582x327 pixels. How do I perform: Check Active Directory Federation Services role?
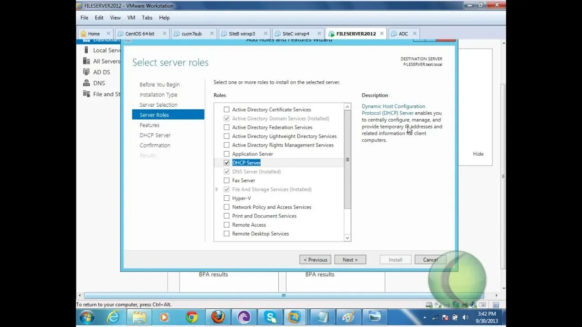[226, 127]
